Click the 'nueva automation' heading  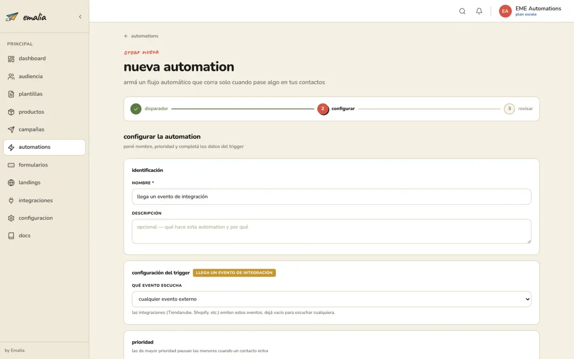click(179, 67)
